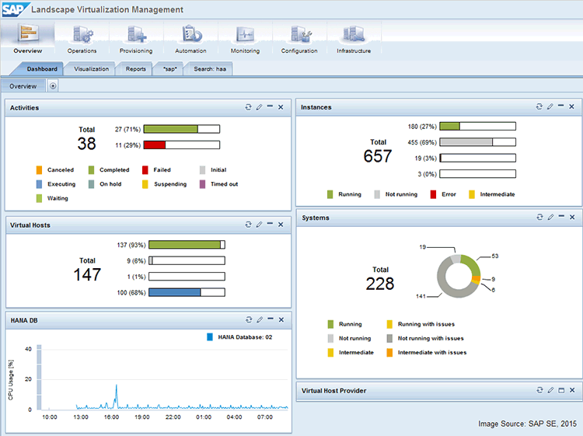
Task: Open the Configuration section icon
Action: (x=299, y=35)
